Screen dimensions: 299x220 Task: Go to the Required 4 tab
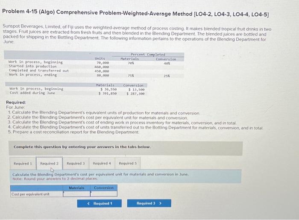[102, 164]
